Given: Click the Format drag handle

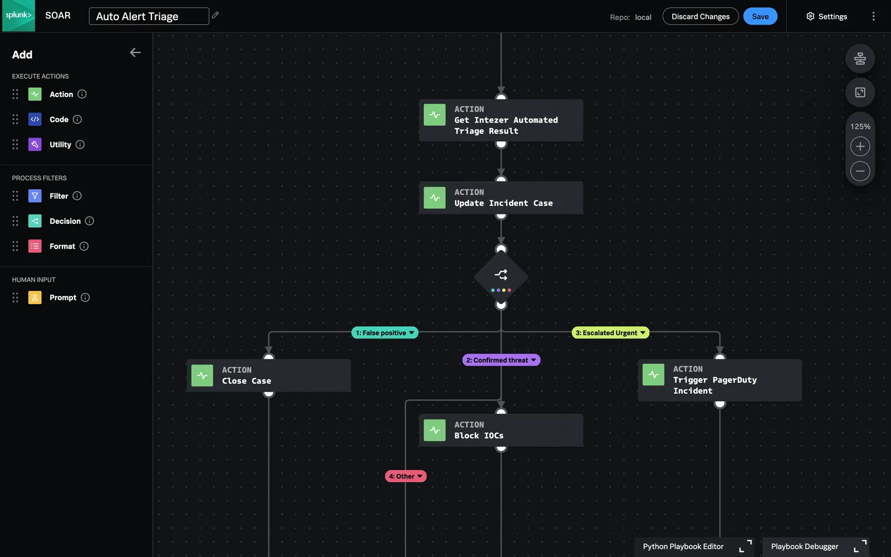Looking at the screenshot, I should tap(15, 246).
